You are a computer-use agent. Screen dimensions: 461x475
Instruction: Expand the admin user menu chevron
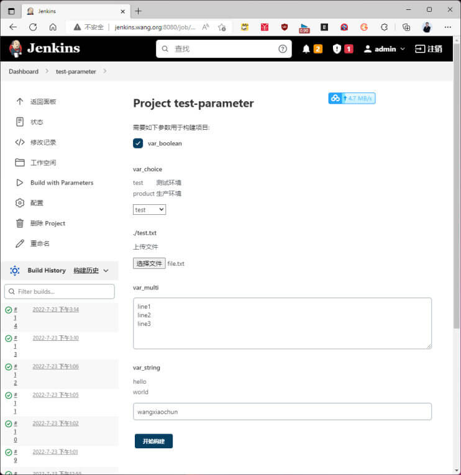403,49
